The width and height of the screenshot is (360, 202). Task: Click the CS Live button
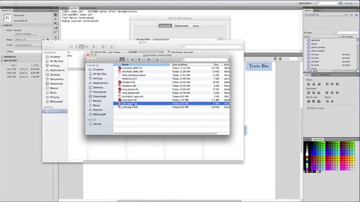pyautogui.click(x=349, y=3)
